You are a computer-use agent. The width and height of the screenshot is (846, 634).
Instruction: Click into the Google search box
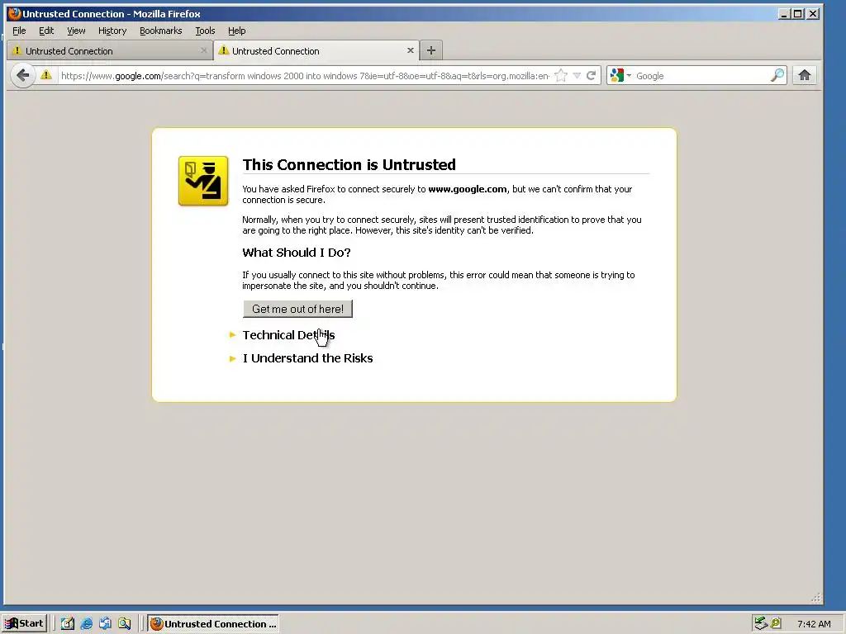[701, 75]
